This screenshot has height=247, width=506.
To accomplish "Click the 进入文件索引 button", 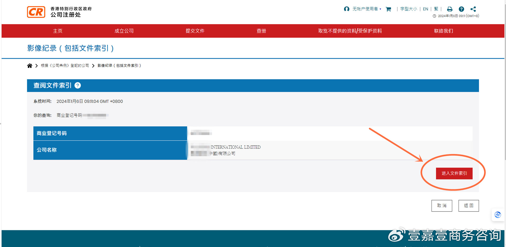I will tap(454, 173).
